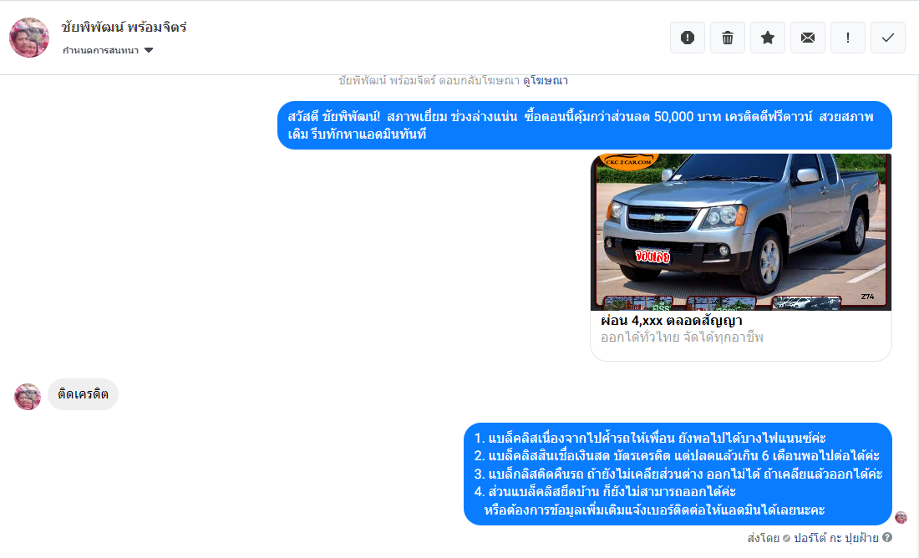Viewport: 919px width, 558px height.
Task: Click sender avatar beside ติดเครดิต message
Action: tap(28, 397)
